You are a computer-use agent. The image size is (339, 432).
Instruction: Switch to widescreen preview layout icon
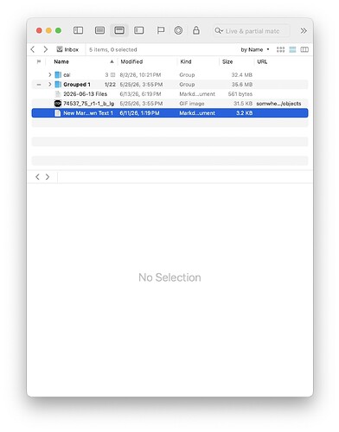pyautogui.click(x=139, y=30)
